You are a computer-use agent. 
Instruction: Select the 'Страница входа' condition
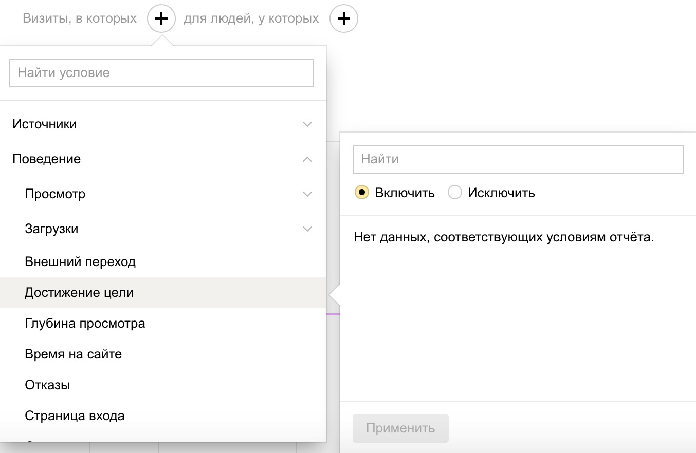pyautogui.click(x=74, y=416)
